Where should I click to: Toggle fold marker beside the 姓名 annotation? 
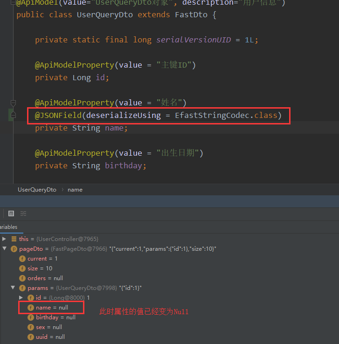(x=13, y=103)
